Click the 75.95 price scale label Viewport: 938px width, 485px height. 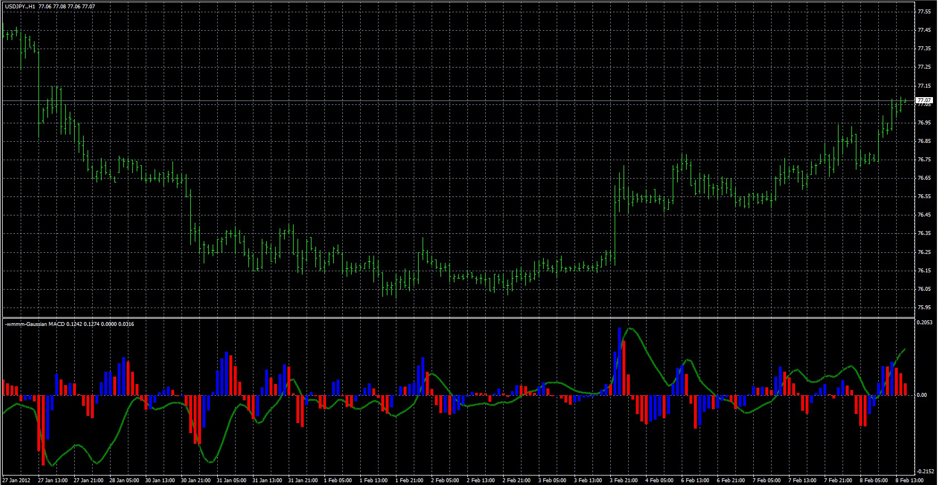[924, 308]
